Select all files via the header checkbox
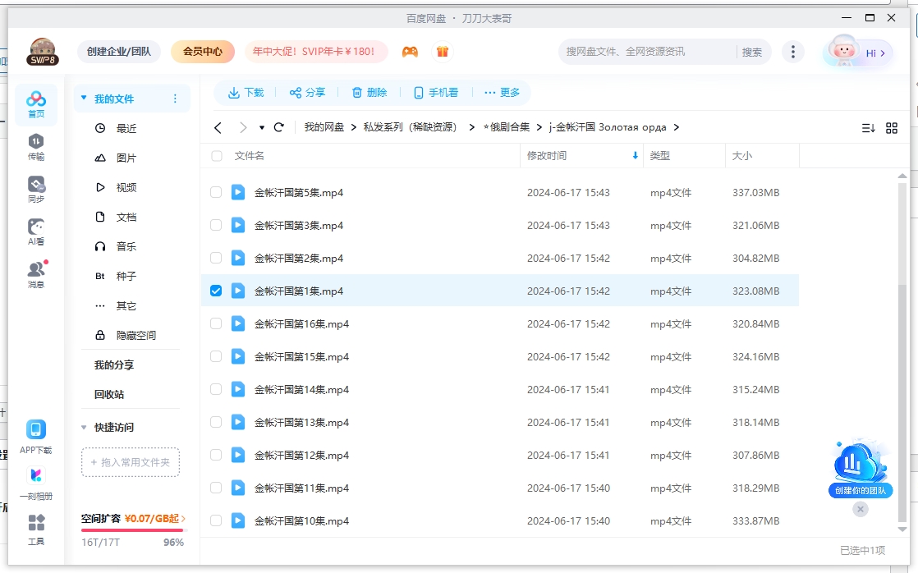Image resolution: width=918 pixels, height=573 pixels. (x=216, y=155)
